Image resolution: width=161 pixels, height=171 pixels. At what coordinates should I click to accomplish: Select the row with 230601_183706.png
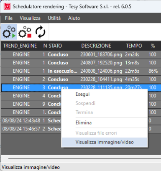click(81, 54)
